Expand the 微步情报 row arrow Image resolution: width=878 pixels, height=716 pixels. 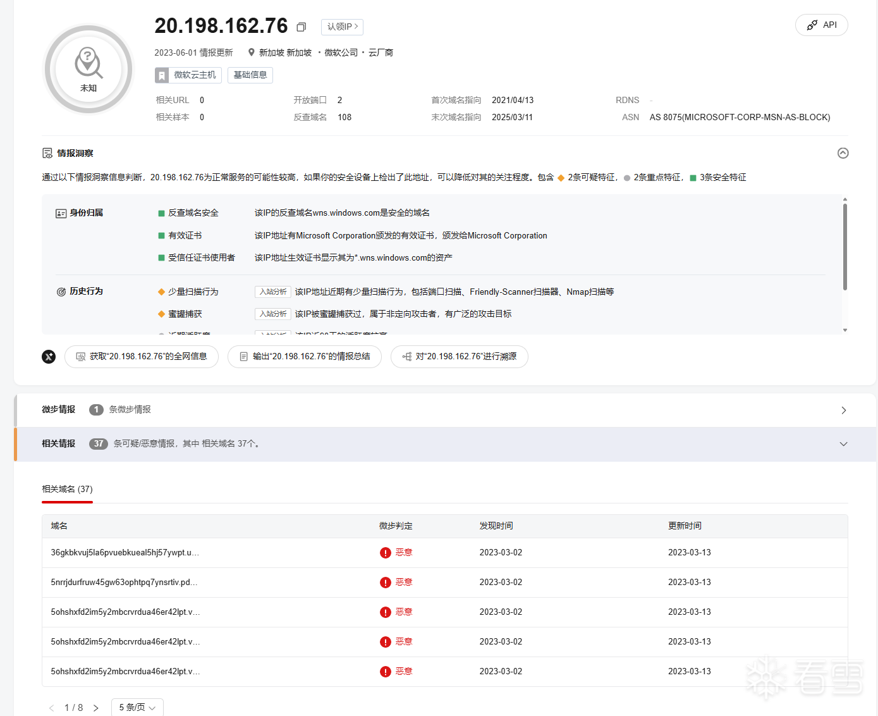click(843, 410)
